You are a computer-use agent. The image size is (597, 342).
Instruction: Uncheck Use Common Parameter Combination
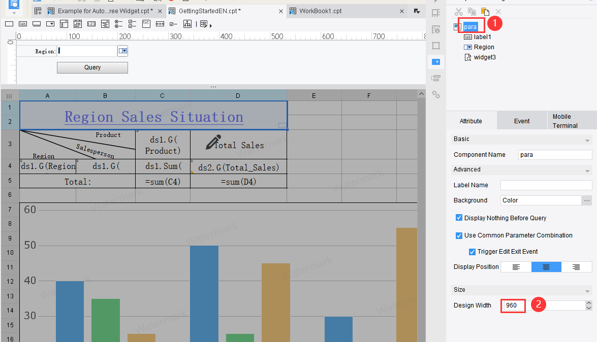[x=459, y=235]
